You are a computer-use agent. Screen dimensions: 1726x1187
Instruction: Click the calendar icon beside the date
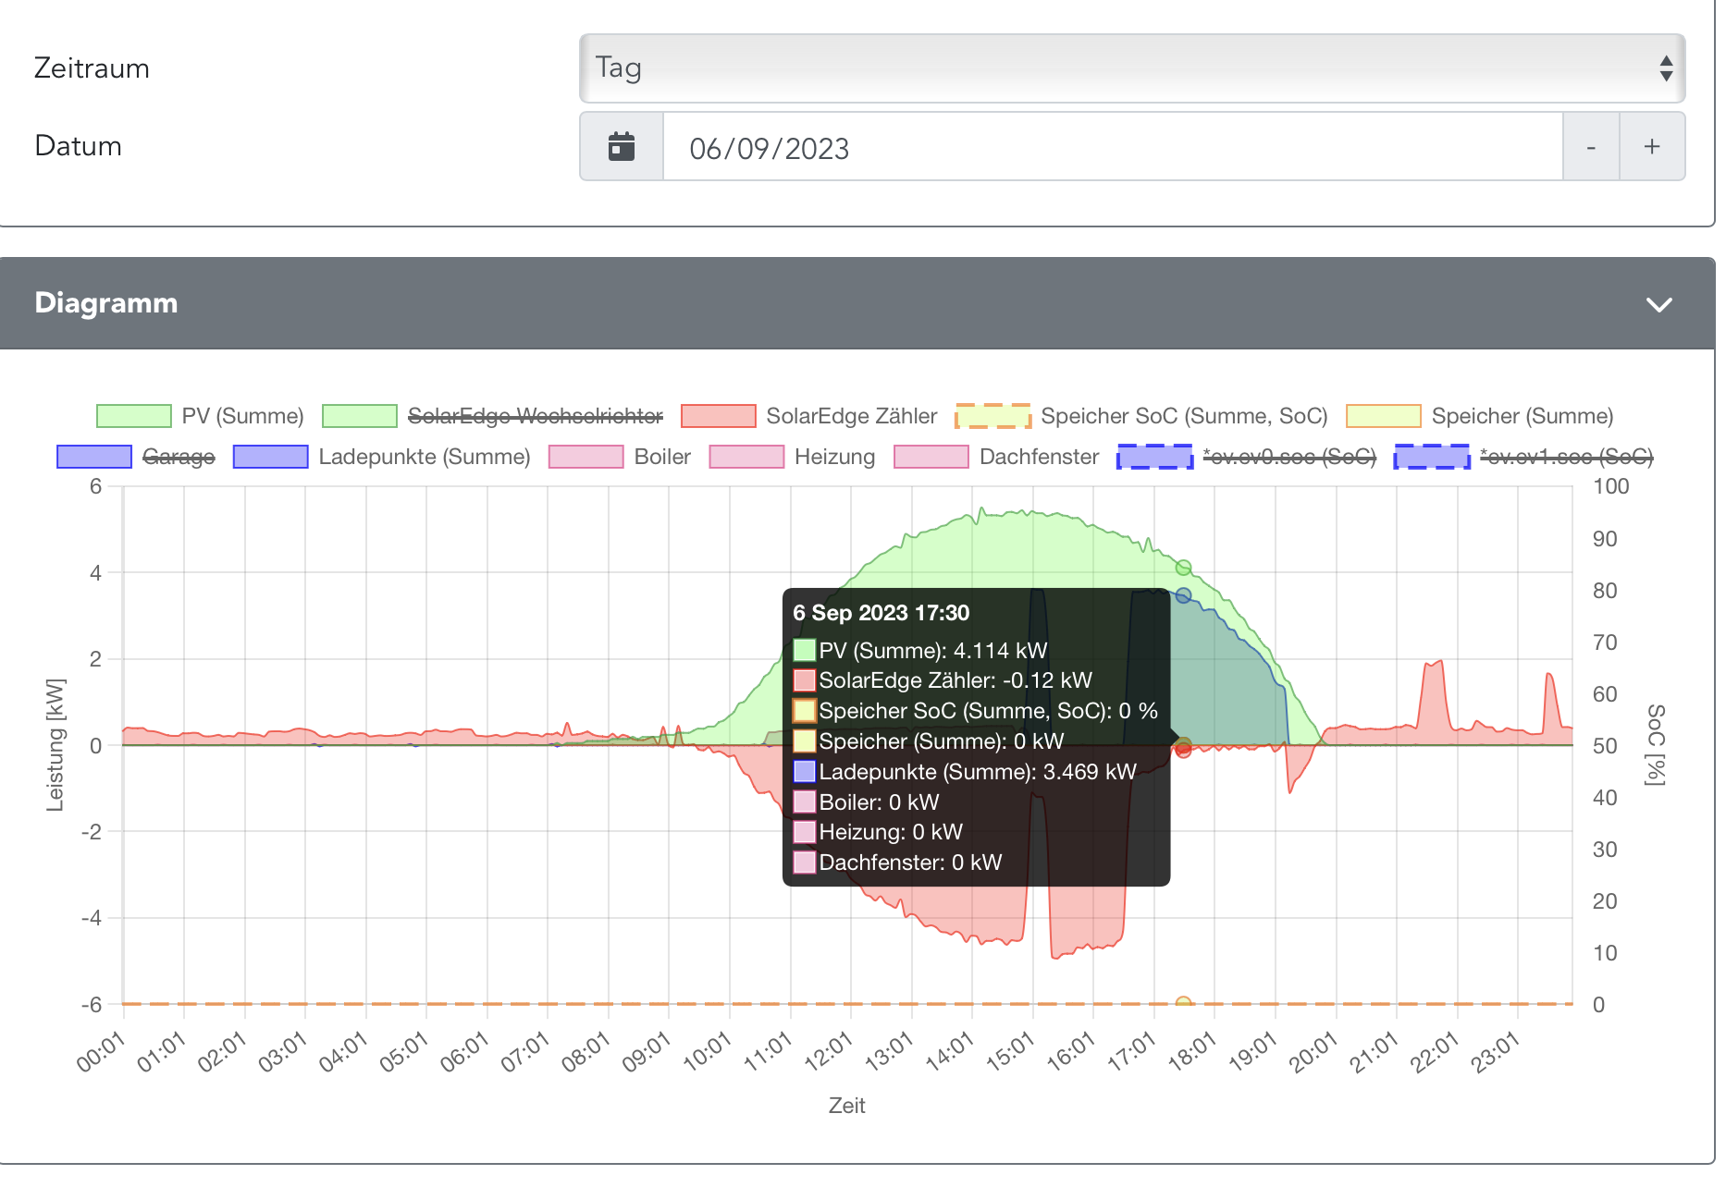pyautogui.click(x=622, y=147)
